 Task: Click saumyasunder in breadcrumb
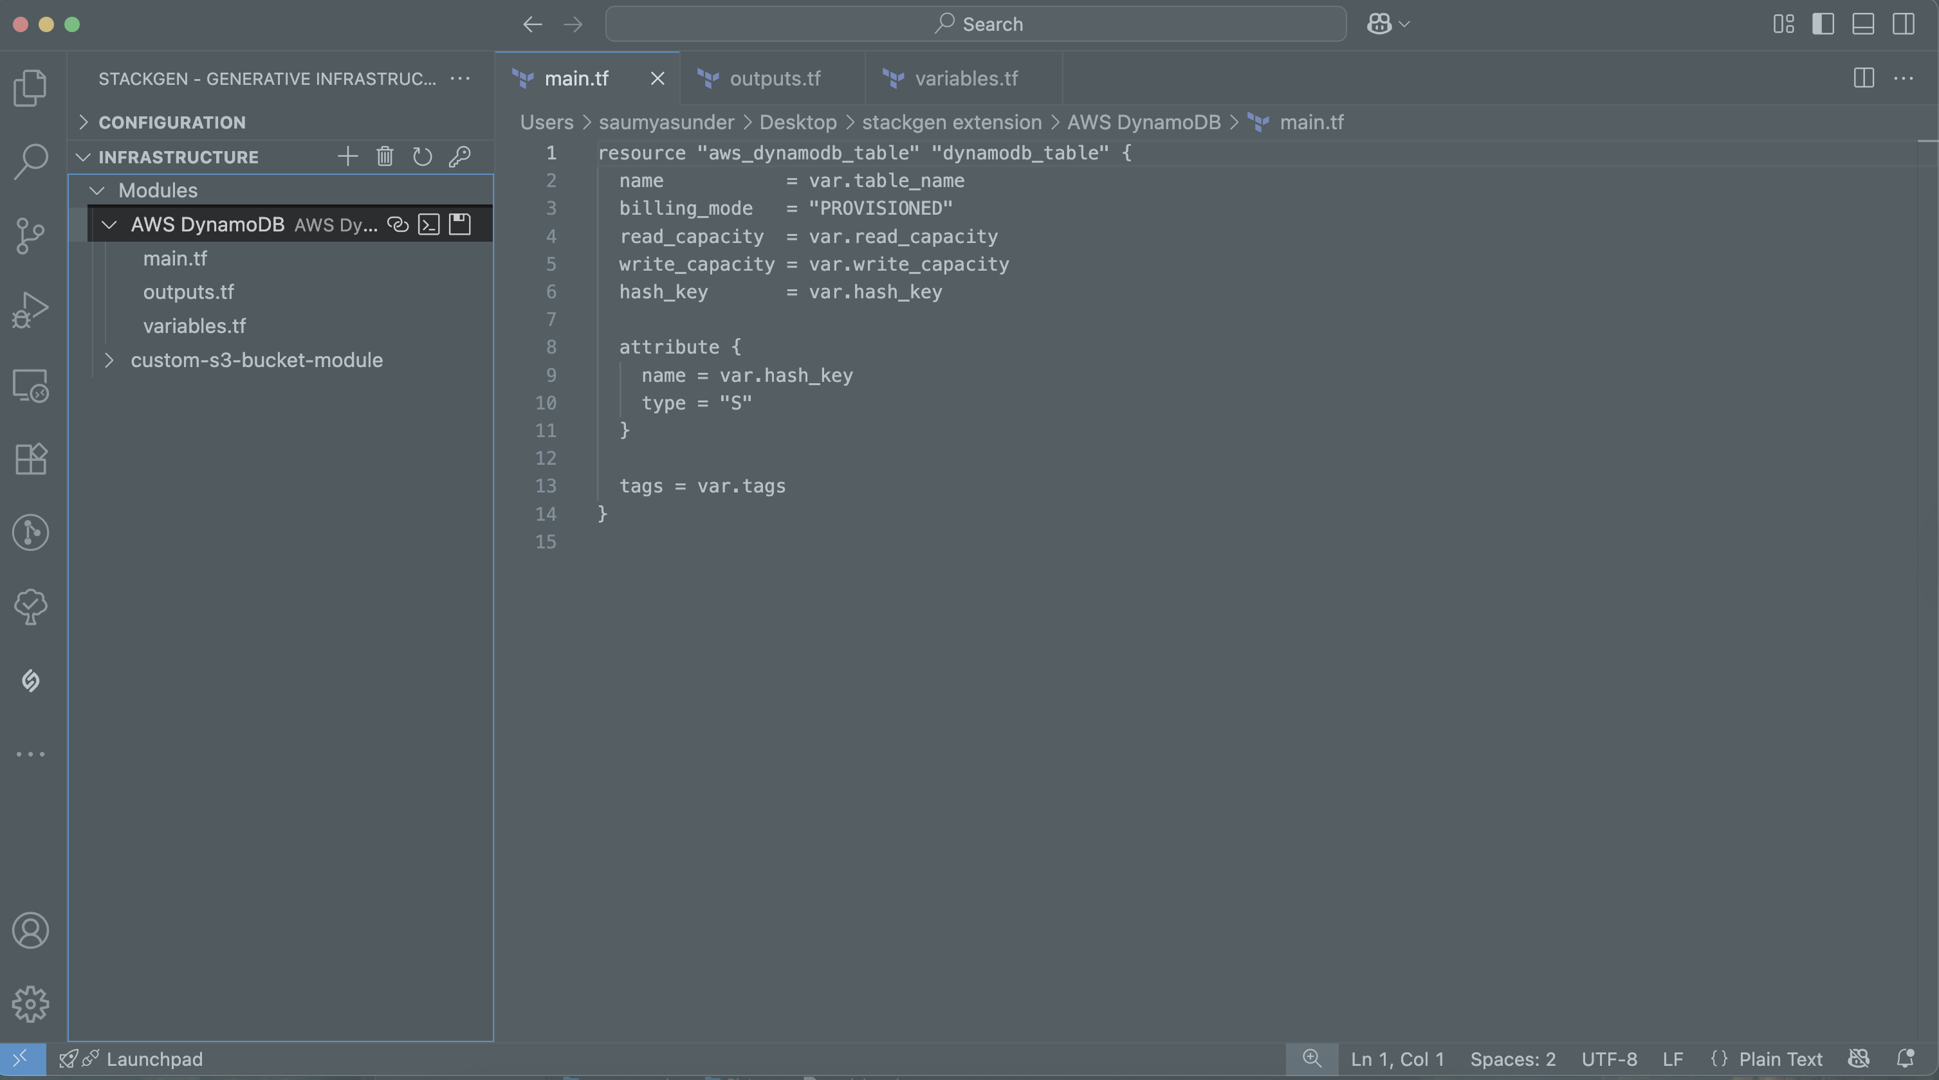(666, 122)
